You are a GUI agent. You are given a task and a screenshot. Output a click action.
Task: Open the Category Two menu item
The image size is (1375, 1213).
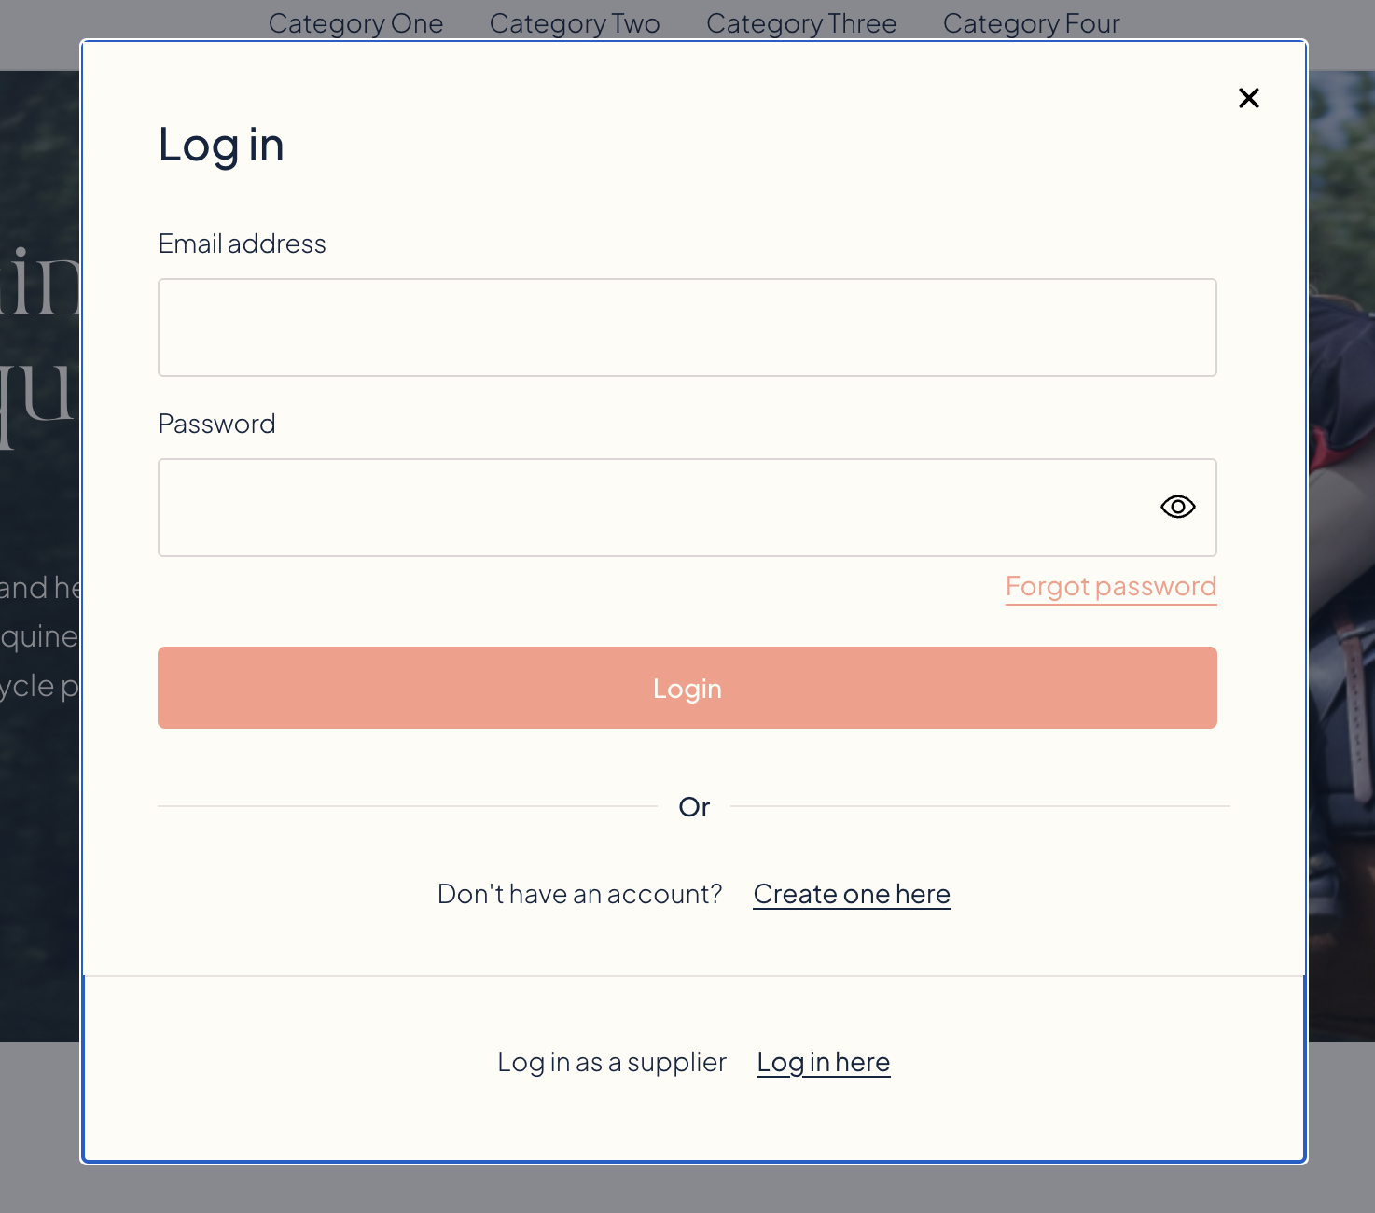[x=575, y=23]
